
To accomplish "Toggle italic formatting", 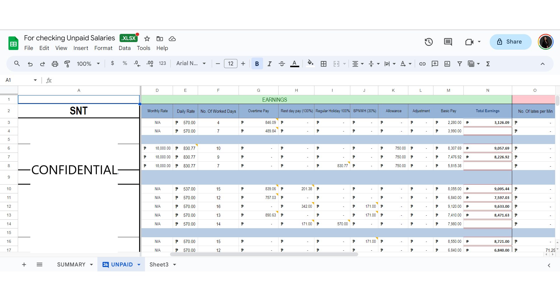I will coord(269,64).
